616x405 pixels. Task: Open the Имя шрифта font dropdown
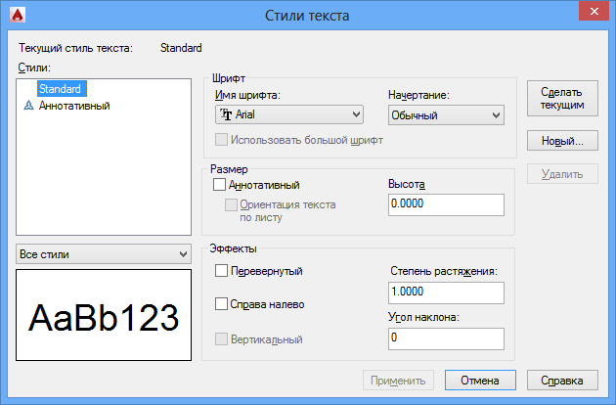(x=289, y=114)
